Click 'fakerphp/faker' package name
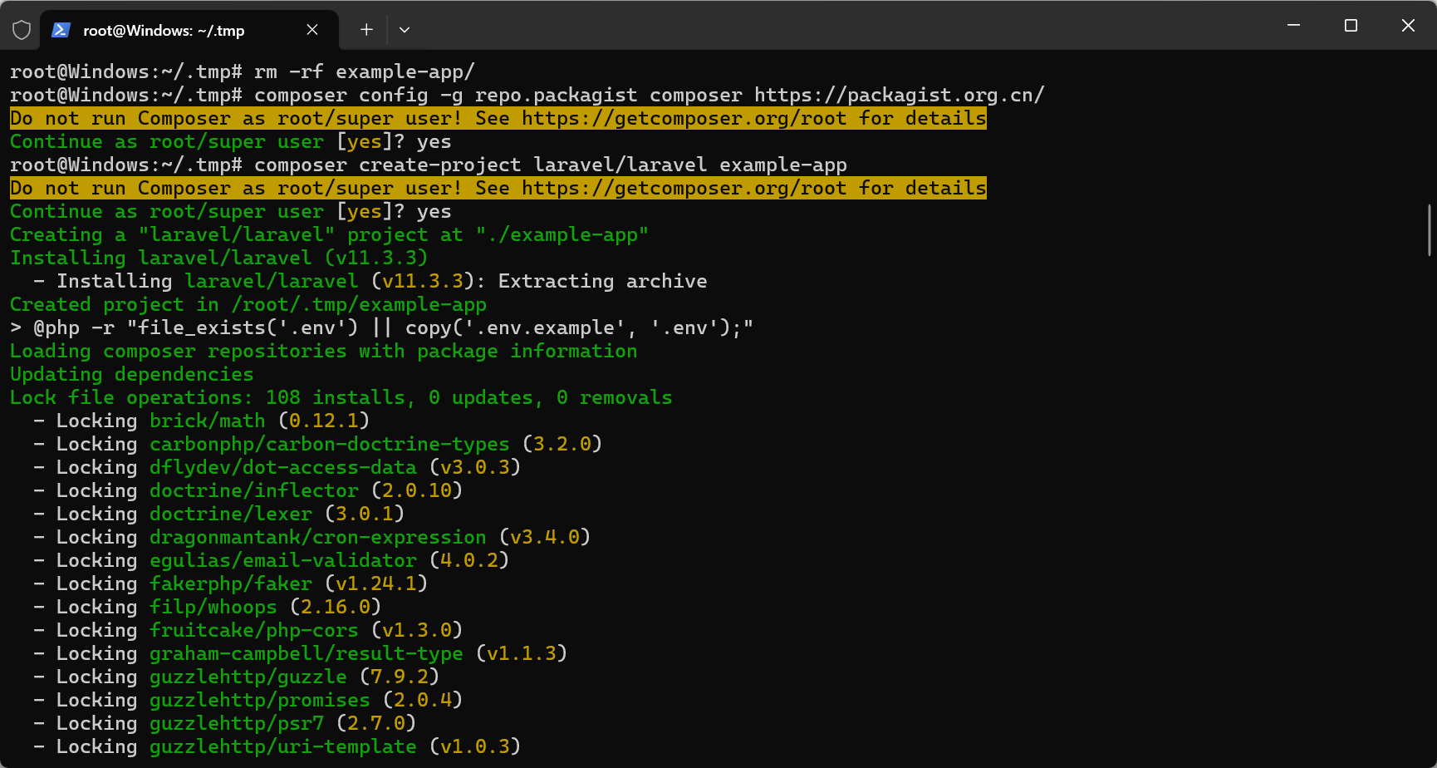 pos(231,583)
